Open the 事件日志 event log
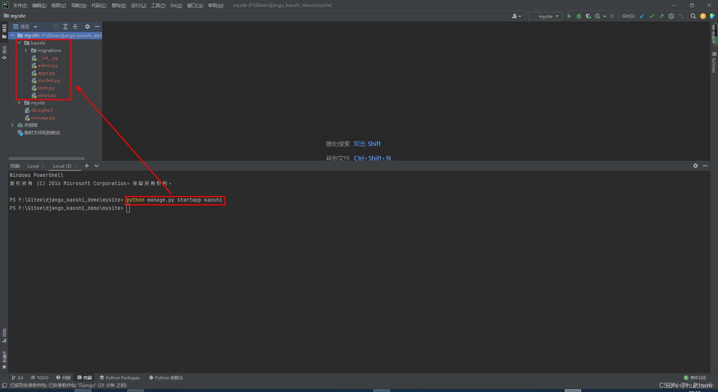The image size is (718, 392). (x=695, y=377)
